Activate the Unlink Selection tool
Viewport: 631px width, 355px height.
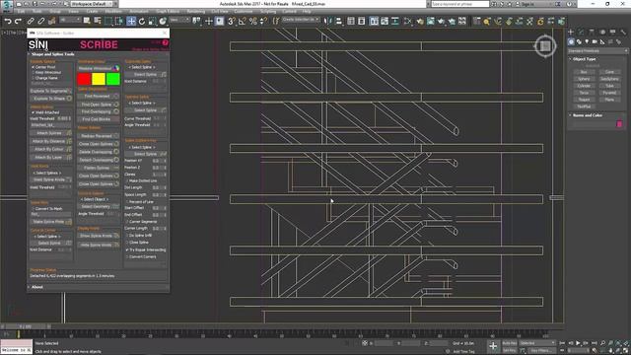pyautogui.click(x=41, y=21)
